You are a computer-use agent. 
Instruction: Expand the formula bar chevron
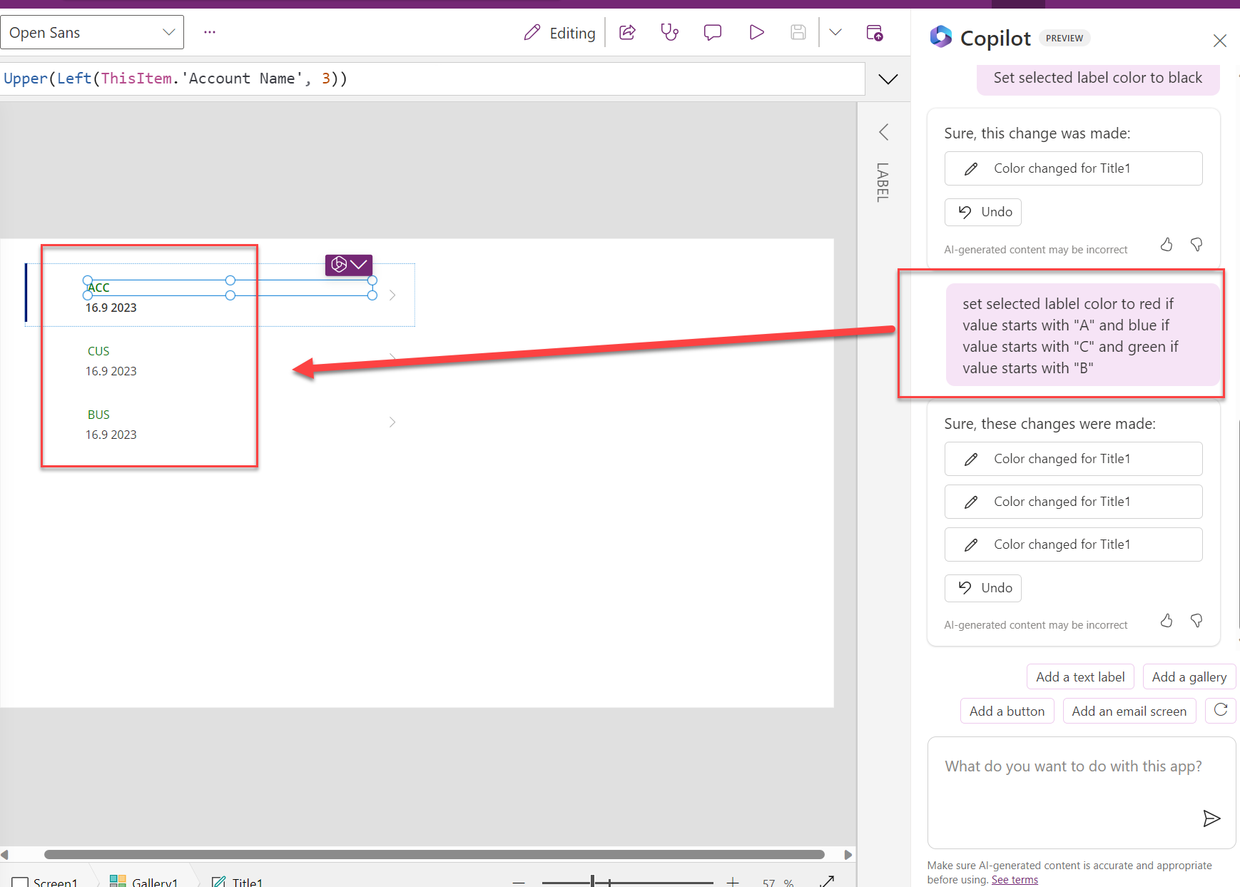(888, 78)
